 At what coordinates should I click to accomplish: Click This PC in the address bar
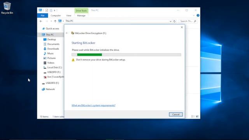tap(69, 21)
